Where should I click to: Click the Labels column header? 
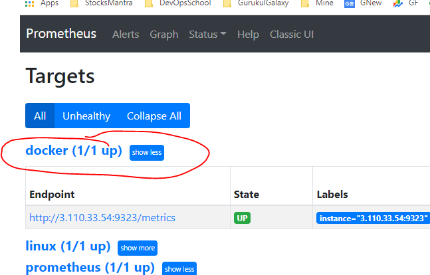pos(332,195)
